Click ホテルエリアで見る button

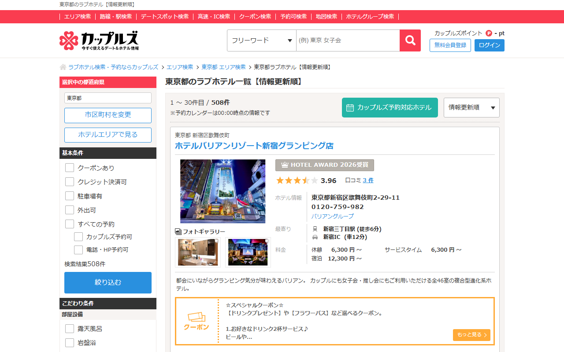click(x=108, y=135)
